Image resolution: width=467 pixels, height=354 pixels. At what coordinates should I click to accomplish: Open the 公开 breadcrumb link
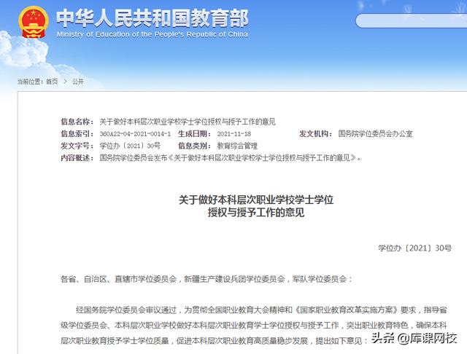point(78,82)
